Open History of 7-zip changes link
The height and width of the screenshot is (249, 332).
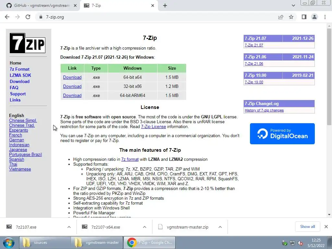(264, 110)
